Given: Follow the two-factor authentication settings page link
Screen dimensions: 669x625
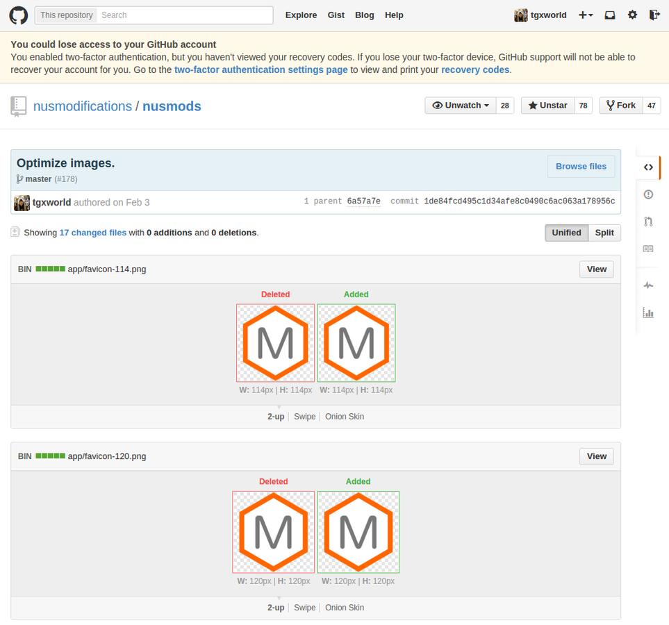Looking at the screenshot, I should (261, 69).
